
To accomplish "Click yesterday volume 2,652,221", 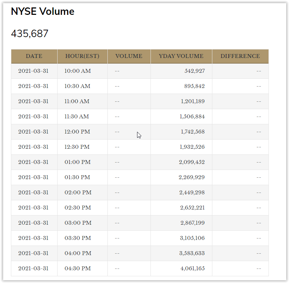I will 193,208.
